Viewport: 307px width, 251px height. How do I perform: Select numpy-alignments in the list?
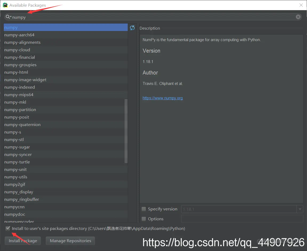pyautogui.click(x=66, y=42)
